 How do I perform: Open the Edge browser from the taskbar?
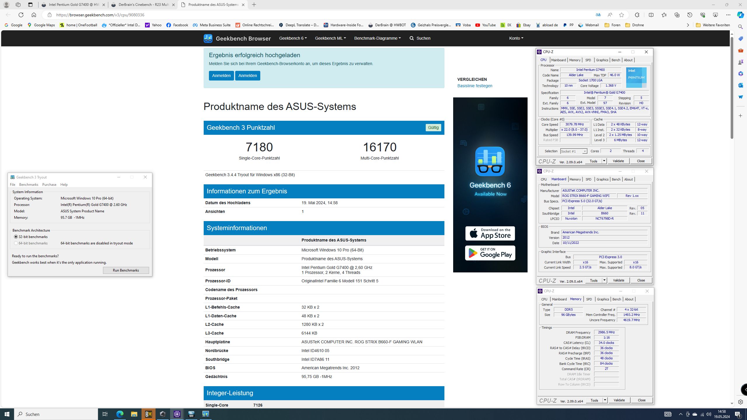(x=120, y=414)
